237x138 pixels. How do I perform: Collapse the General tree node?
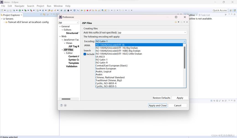click(x=60, y=26)
